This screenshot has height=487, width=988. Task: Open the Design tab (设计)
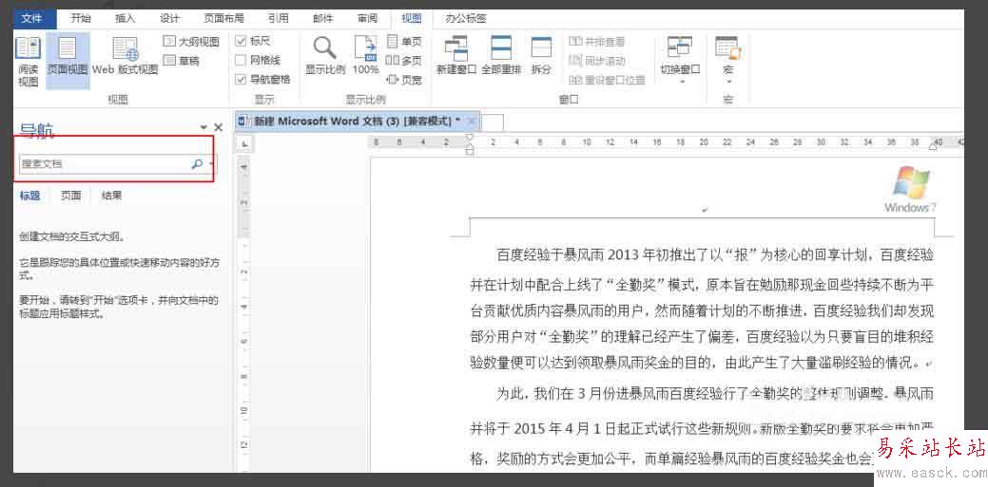(169, 18)
